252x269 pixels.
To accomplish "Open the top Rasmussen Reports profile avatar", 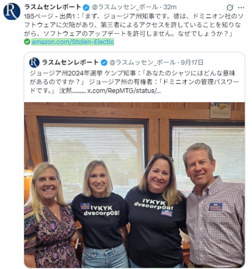I will tap(12, 11).
